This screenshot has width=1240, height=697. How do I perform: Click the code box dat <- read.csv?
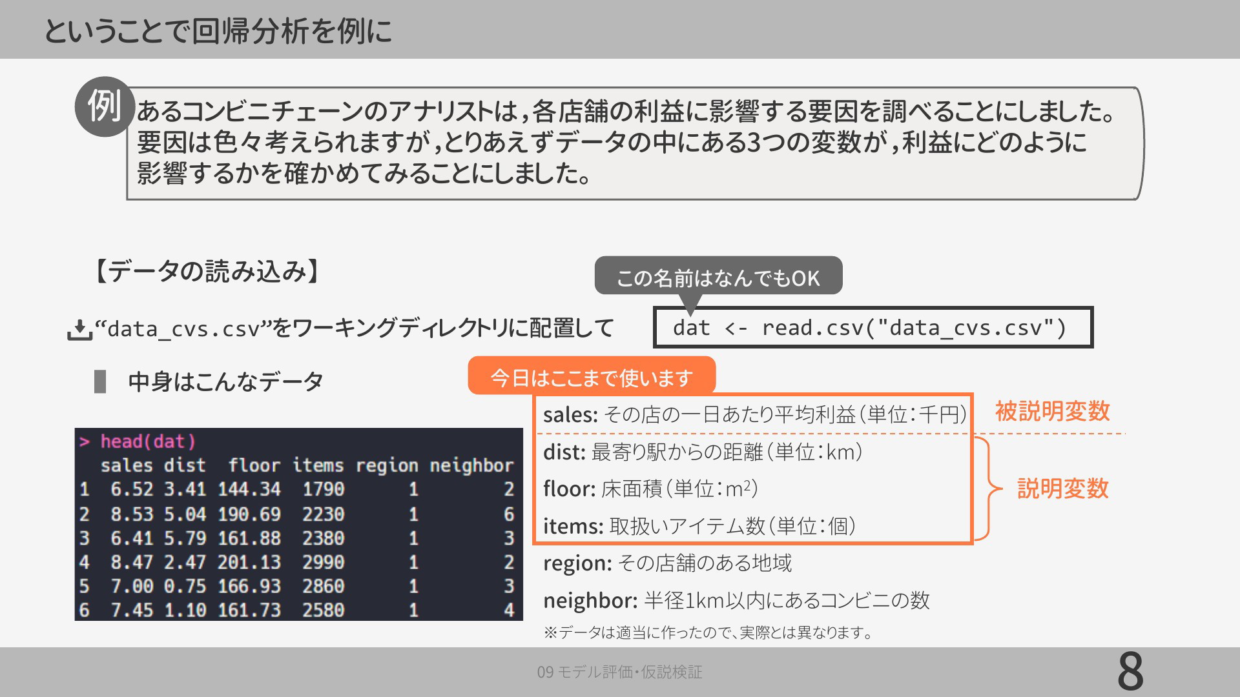pyautogui.click(x=873, y=328)
